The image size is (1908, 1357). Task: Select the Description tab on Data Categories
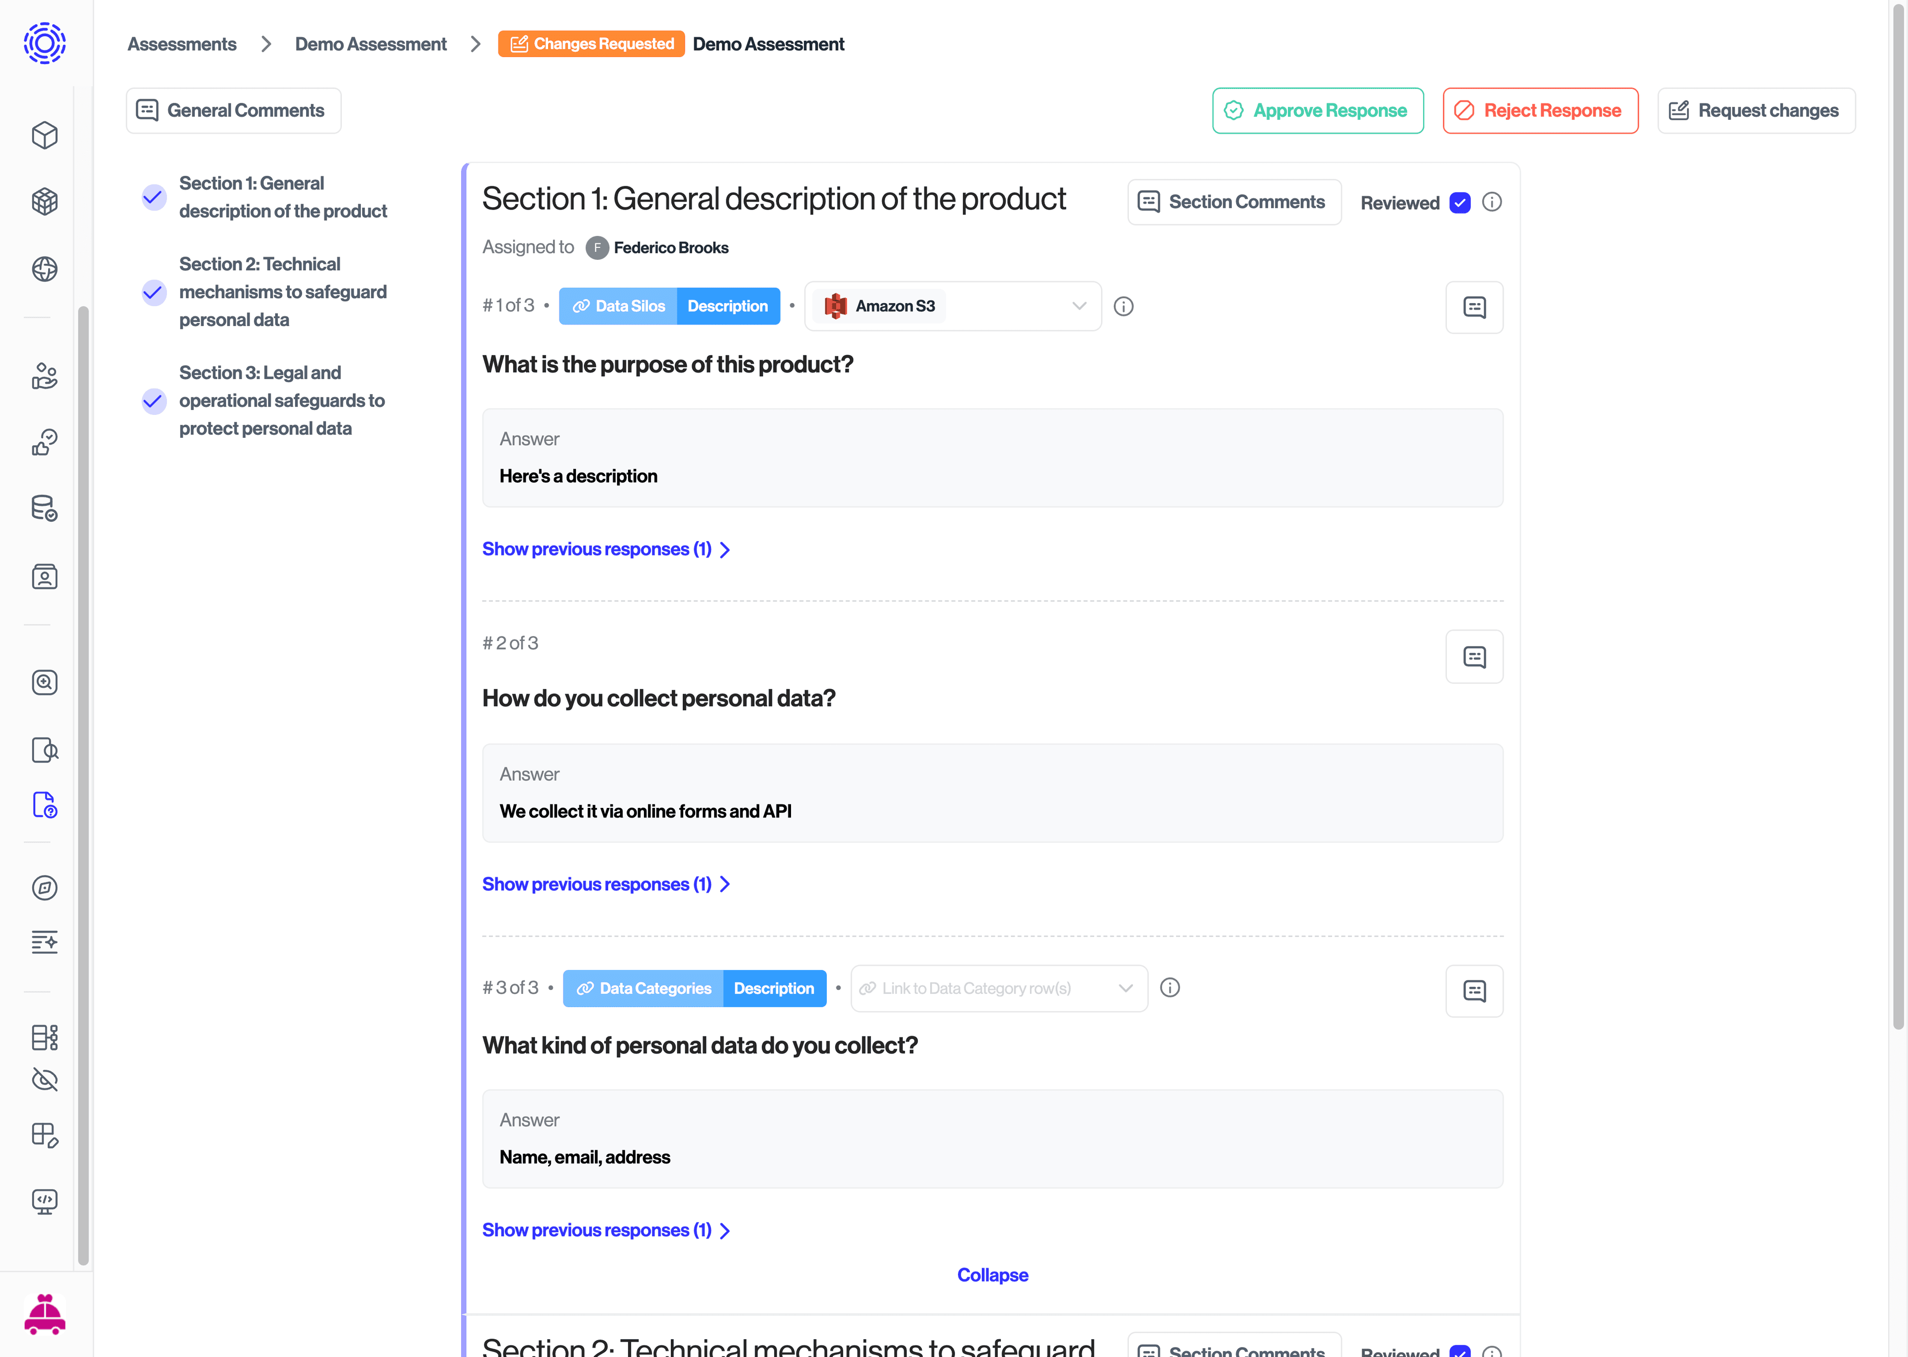click(x=774, y=988)
